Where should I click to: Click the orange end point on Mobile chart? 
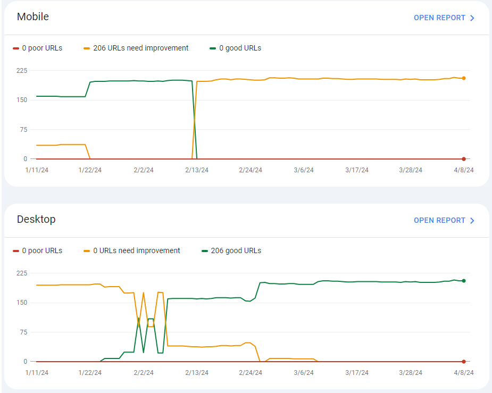pos(464,78)
